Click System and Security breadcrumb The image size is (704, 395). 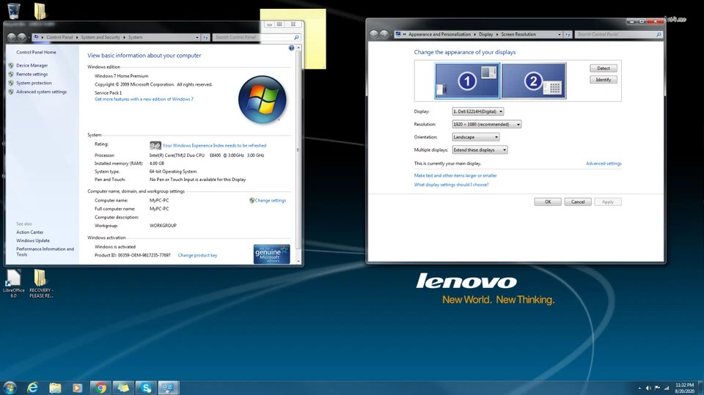(x=100, y=37)
